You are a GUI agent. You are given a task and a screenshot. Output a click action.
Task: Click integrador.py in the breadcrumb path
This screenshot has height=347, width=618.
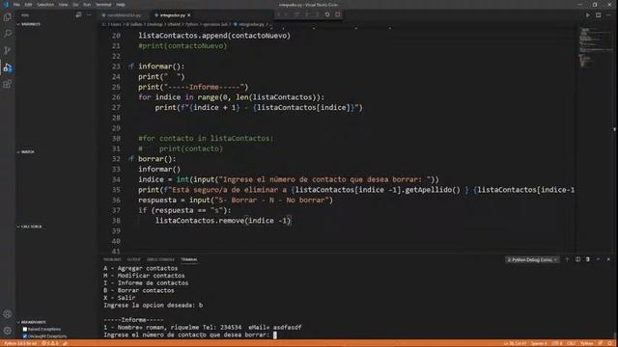pyautogui.click(x=251, y=24)
